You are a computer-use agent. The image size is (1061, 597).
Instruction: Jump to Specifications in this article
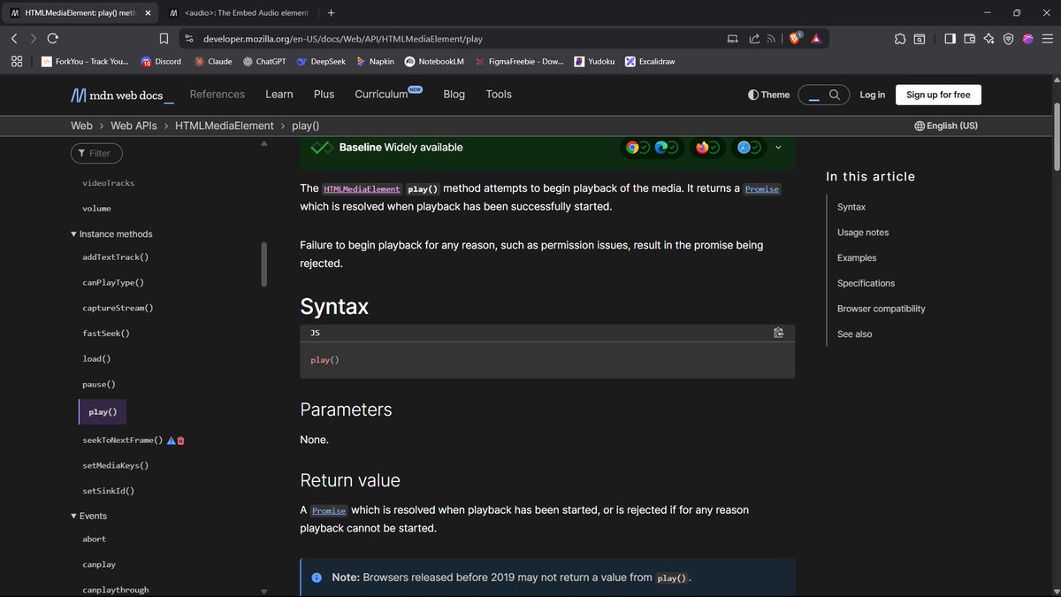(866, 283)
